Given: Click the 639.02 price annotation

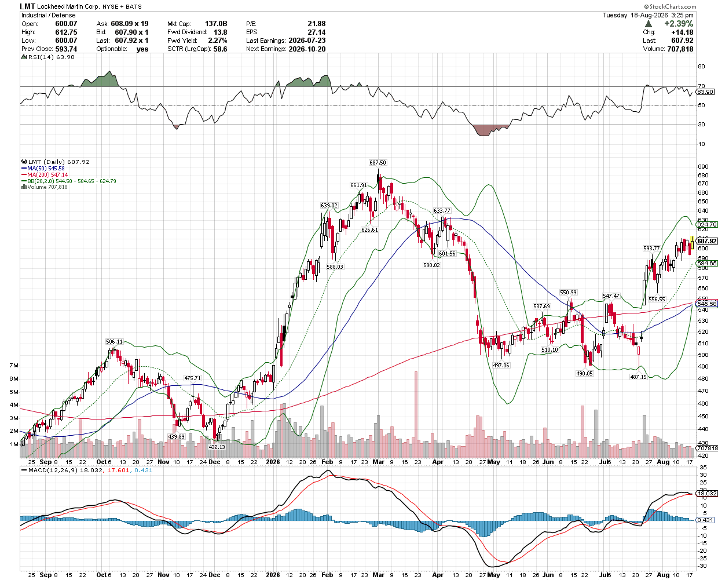Looking at the screenshot, I should click(x=329, y=206).
